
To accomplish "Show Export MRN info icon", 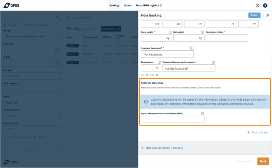I will click(202, 114).
